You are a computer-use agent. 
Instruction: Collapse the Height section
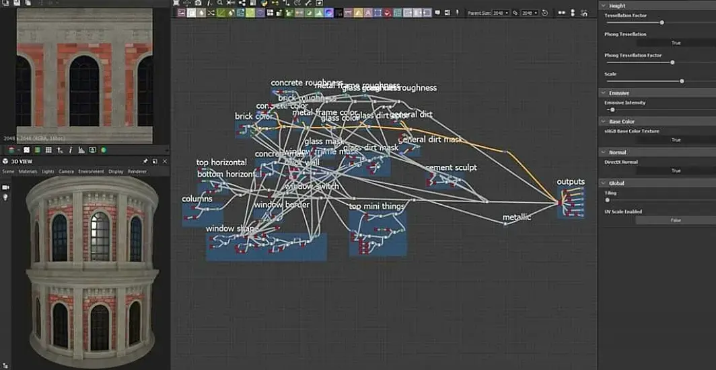(x=604, y=6)
